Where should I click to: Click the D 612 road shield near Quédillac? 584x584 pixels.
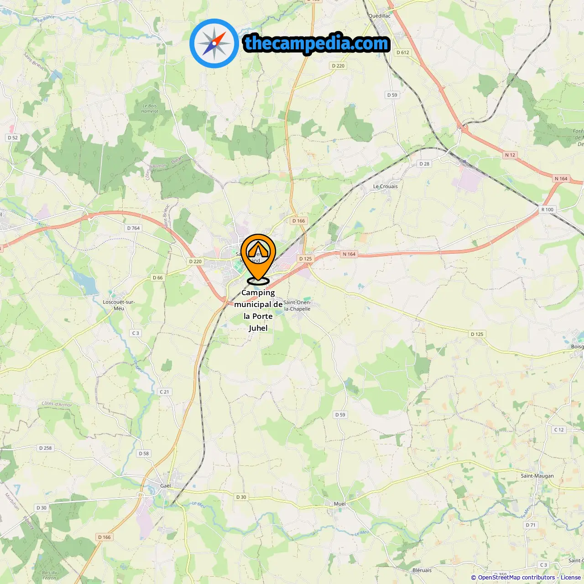coord(402,52)
